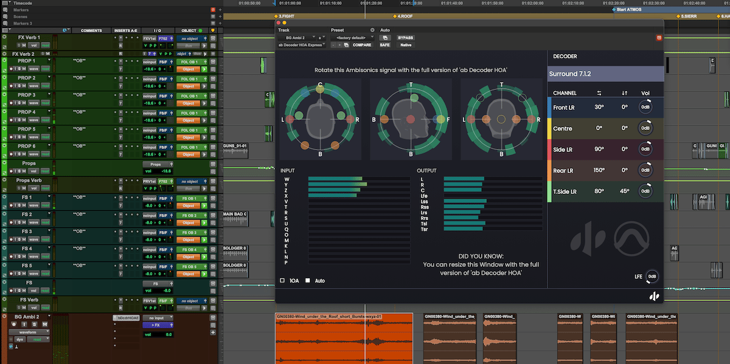This screenshot has width=730, height=364.
Task: Click the yellow shield column header icon
Action: [213, 30]
